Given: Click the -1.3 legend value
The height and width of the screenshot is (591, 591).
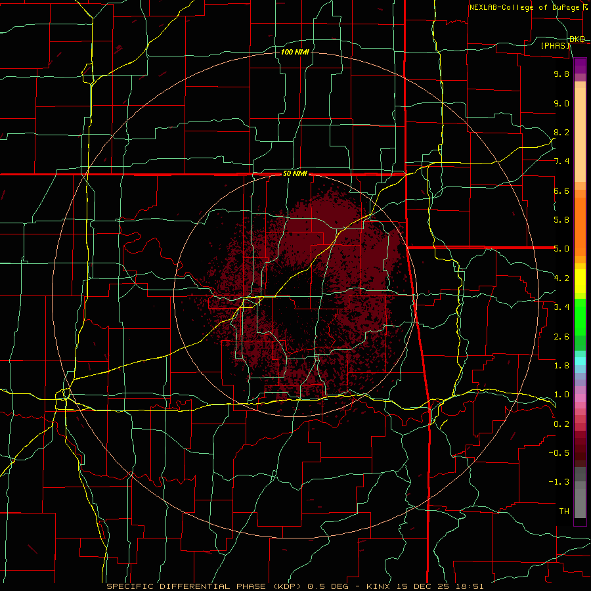Looking at the screenshot, I should click(x=559, y=482).
